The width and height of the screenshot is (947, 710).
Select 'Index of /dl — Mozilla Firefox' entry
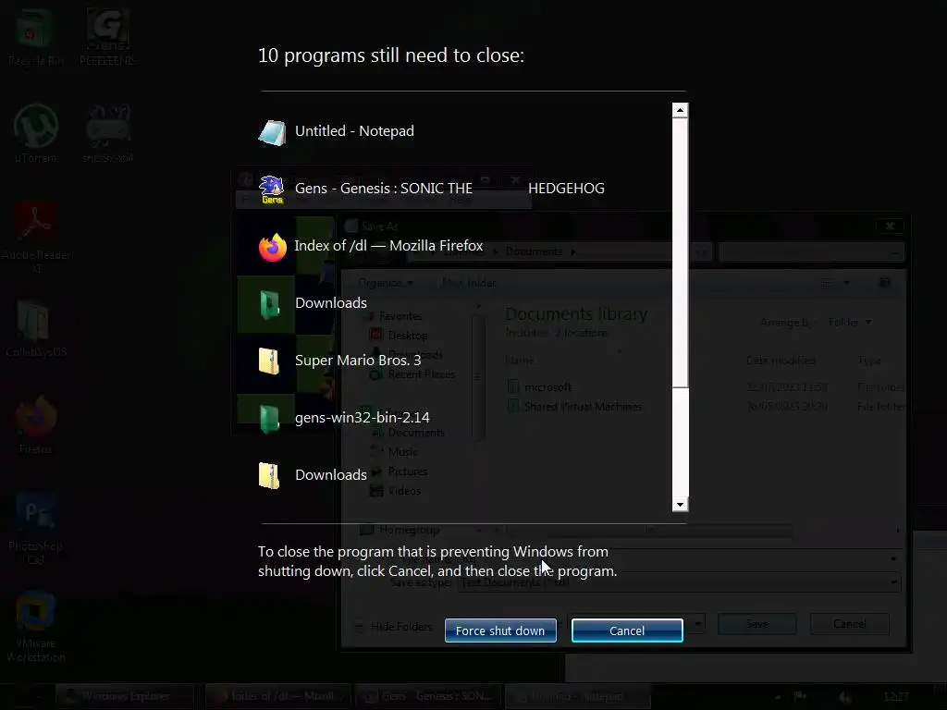tap(389, 246)
